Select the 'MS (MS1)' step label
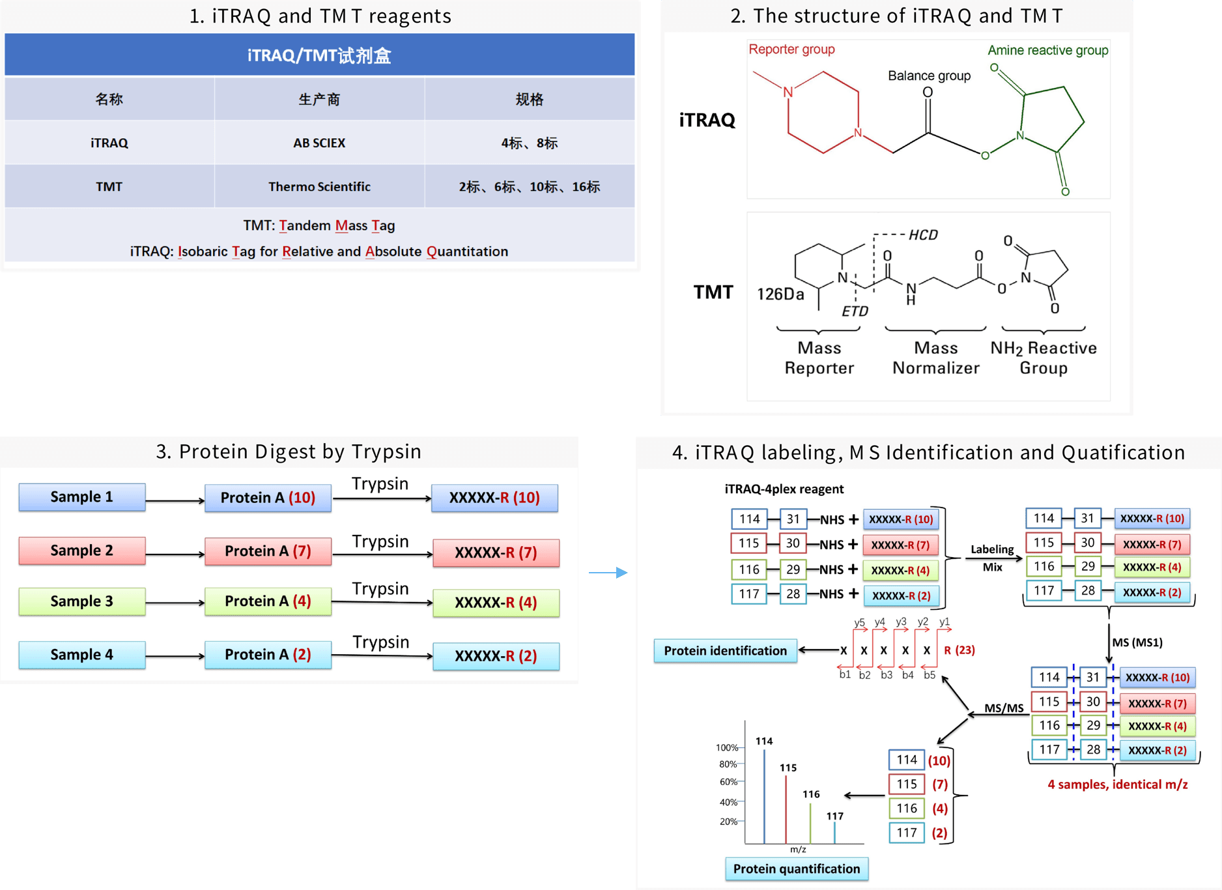 pyautogui.click(x=1137, y=642)
